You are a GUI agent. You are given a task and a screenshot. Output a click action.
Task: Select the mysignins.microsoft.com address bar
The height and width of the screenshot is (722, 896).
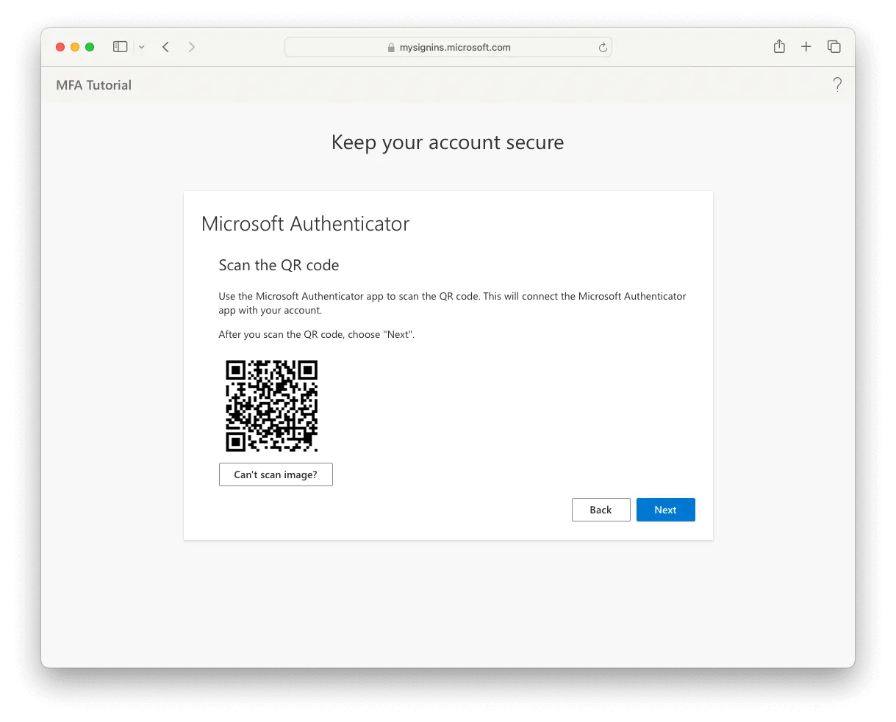click(448, 47)
